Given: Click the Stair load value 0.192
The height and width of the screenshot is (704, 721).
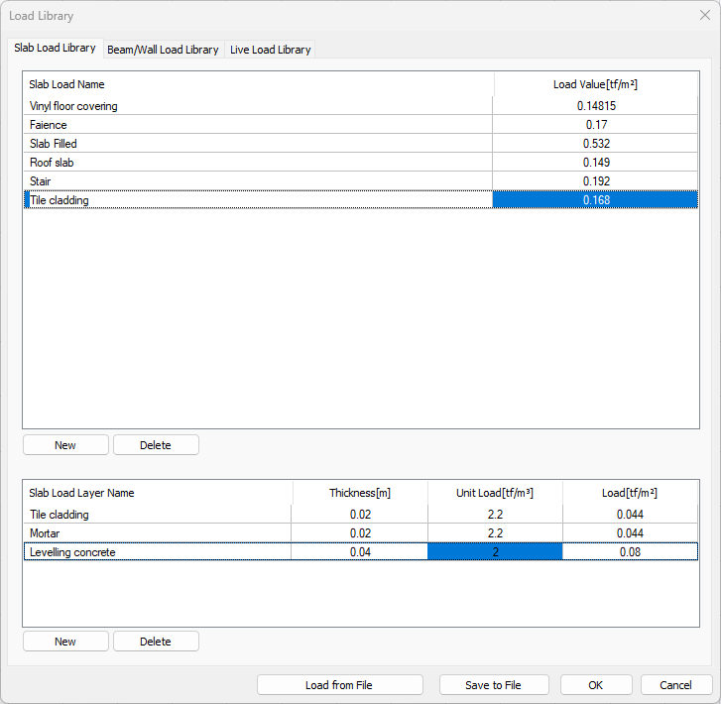Looking at the screenshot, I should click(x=595, y=181).
